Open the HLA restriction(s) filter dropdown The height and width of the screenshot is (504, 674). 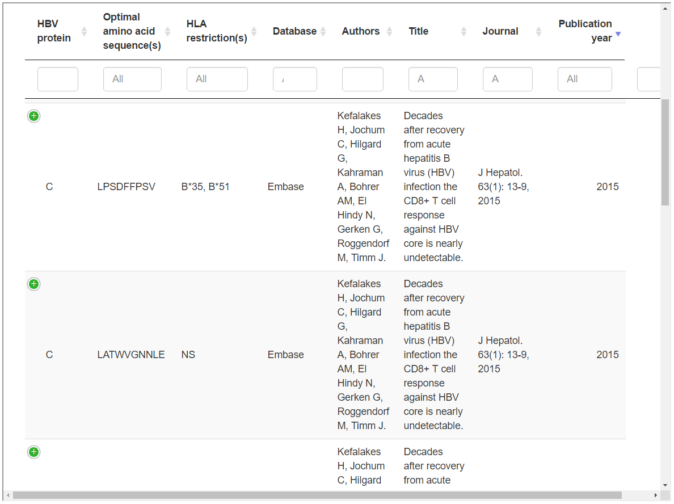(217, 79)
